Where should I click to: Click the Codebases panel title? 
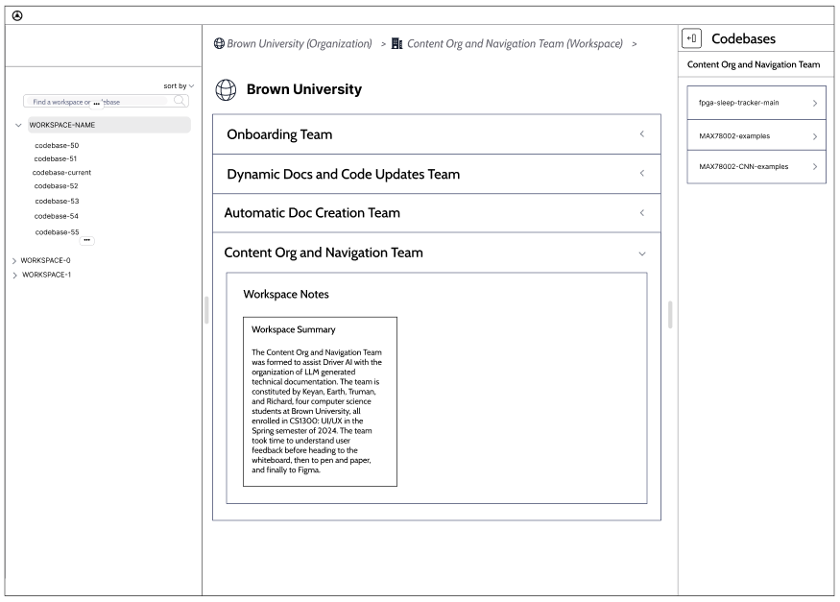[744, 38]
